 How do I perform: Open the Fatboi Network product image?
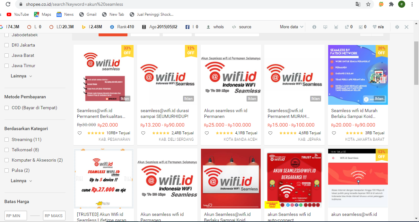click(x=358, y=75)
